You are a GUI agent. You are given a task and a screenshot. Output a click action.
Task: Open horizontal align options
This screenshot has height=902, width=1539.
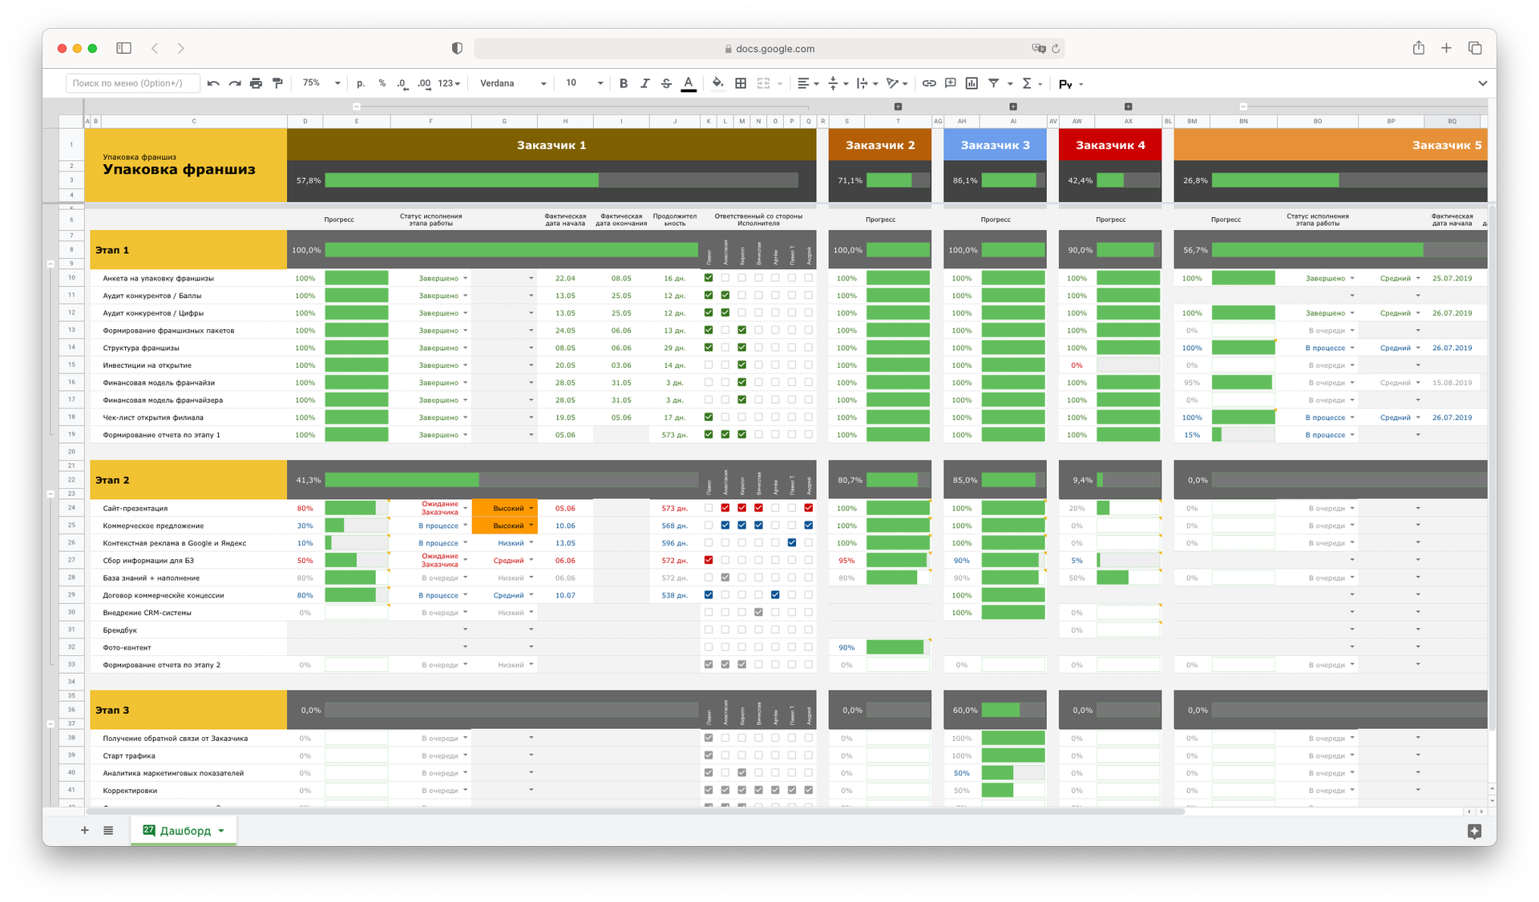808,83
